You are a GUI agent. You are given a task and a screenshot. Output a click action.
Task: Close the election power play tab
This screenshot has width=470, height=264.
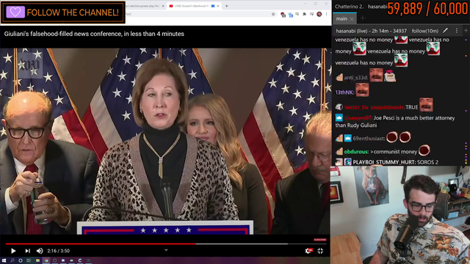(163, 6)
